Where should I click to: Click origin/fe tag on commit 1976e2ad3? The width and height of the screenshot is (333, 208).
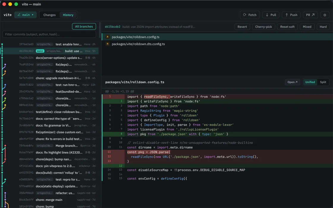[x=44, y=44]
